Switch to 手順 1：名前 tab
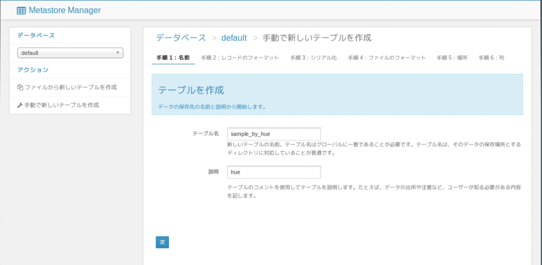The height and width of the screenshot is (265, 542). pos(173,58)
